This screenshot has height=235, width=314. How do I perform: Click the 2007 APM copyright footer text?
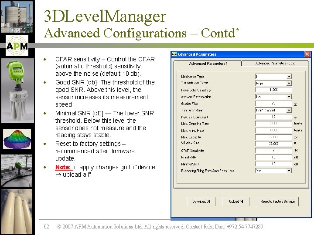[x=160, y=227]
